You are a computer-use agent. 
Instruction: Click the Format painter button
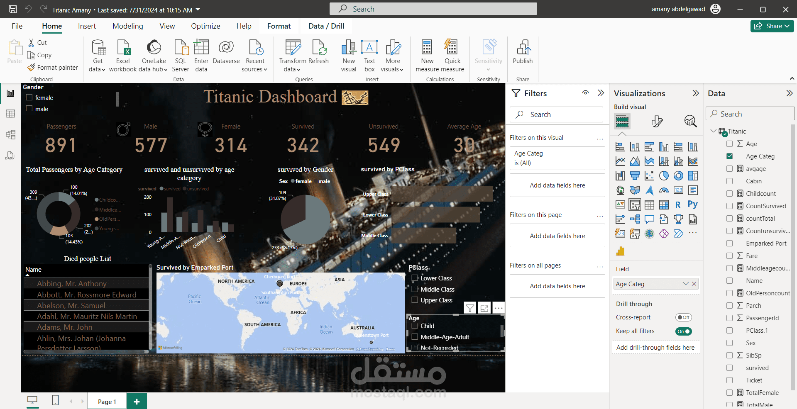click(53, 67)
